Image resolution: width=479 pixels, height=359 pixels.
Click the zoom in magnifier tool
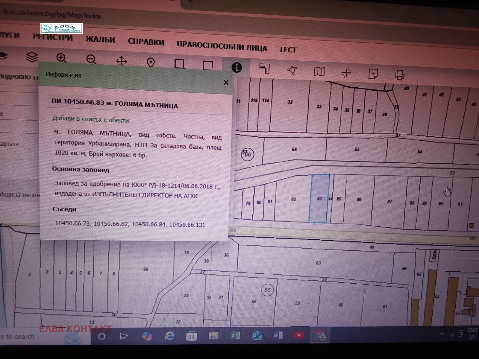pos(61,58)
